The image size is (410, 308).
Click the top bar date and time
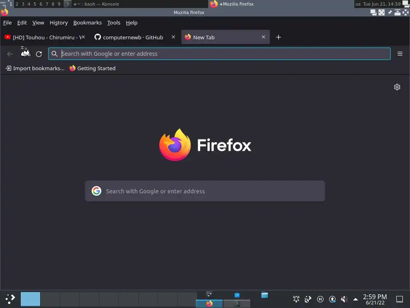(x=382, y=4)
